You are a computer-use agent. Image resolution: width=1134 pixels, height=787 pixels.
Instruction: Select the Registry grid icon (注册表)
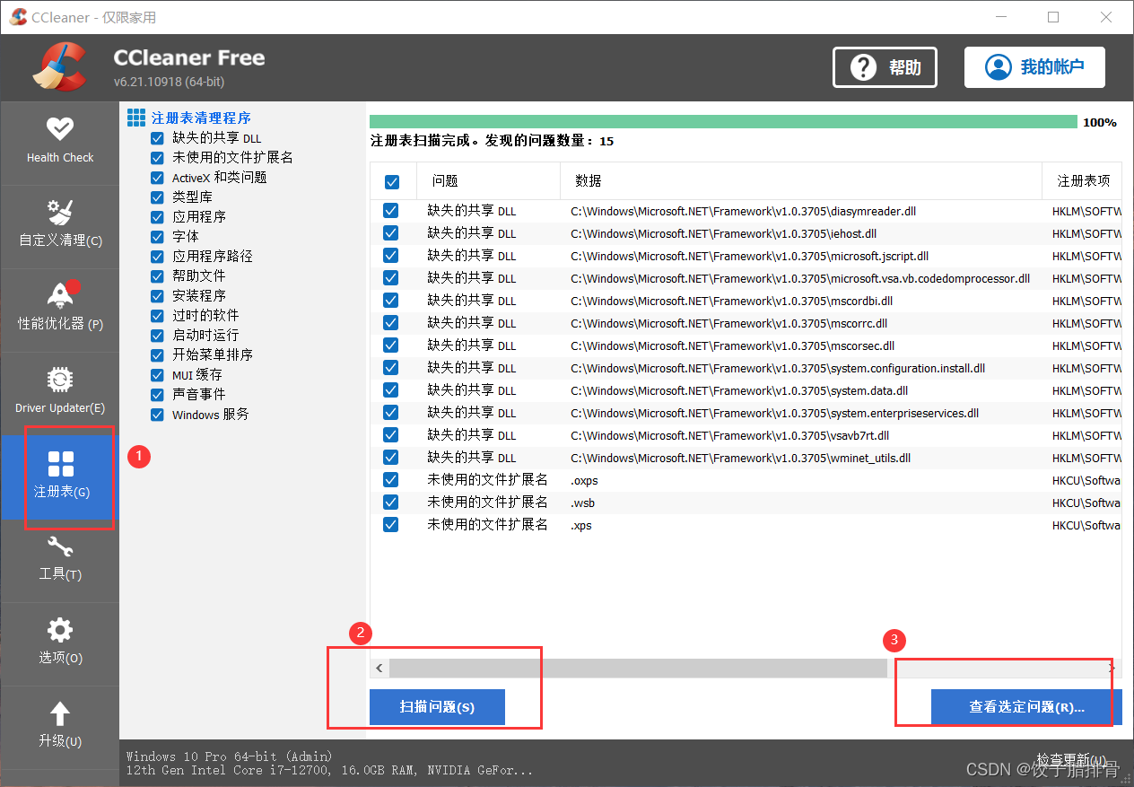(x=60, y=464)
